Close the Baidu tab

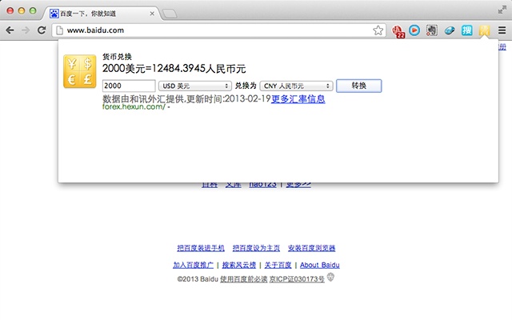(152, 14)
